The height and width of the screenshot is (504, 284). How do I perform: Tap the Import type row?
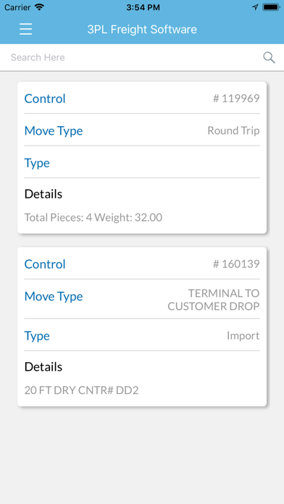click(x=142, y=335)
